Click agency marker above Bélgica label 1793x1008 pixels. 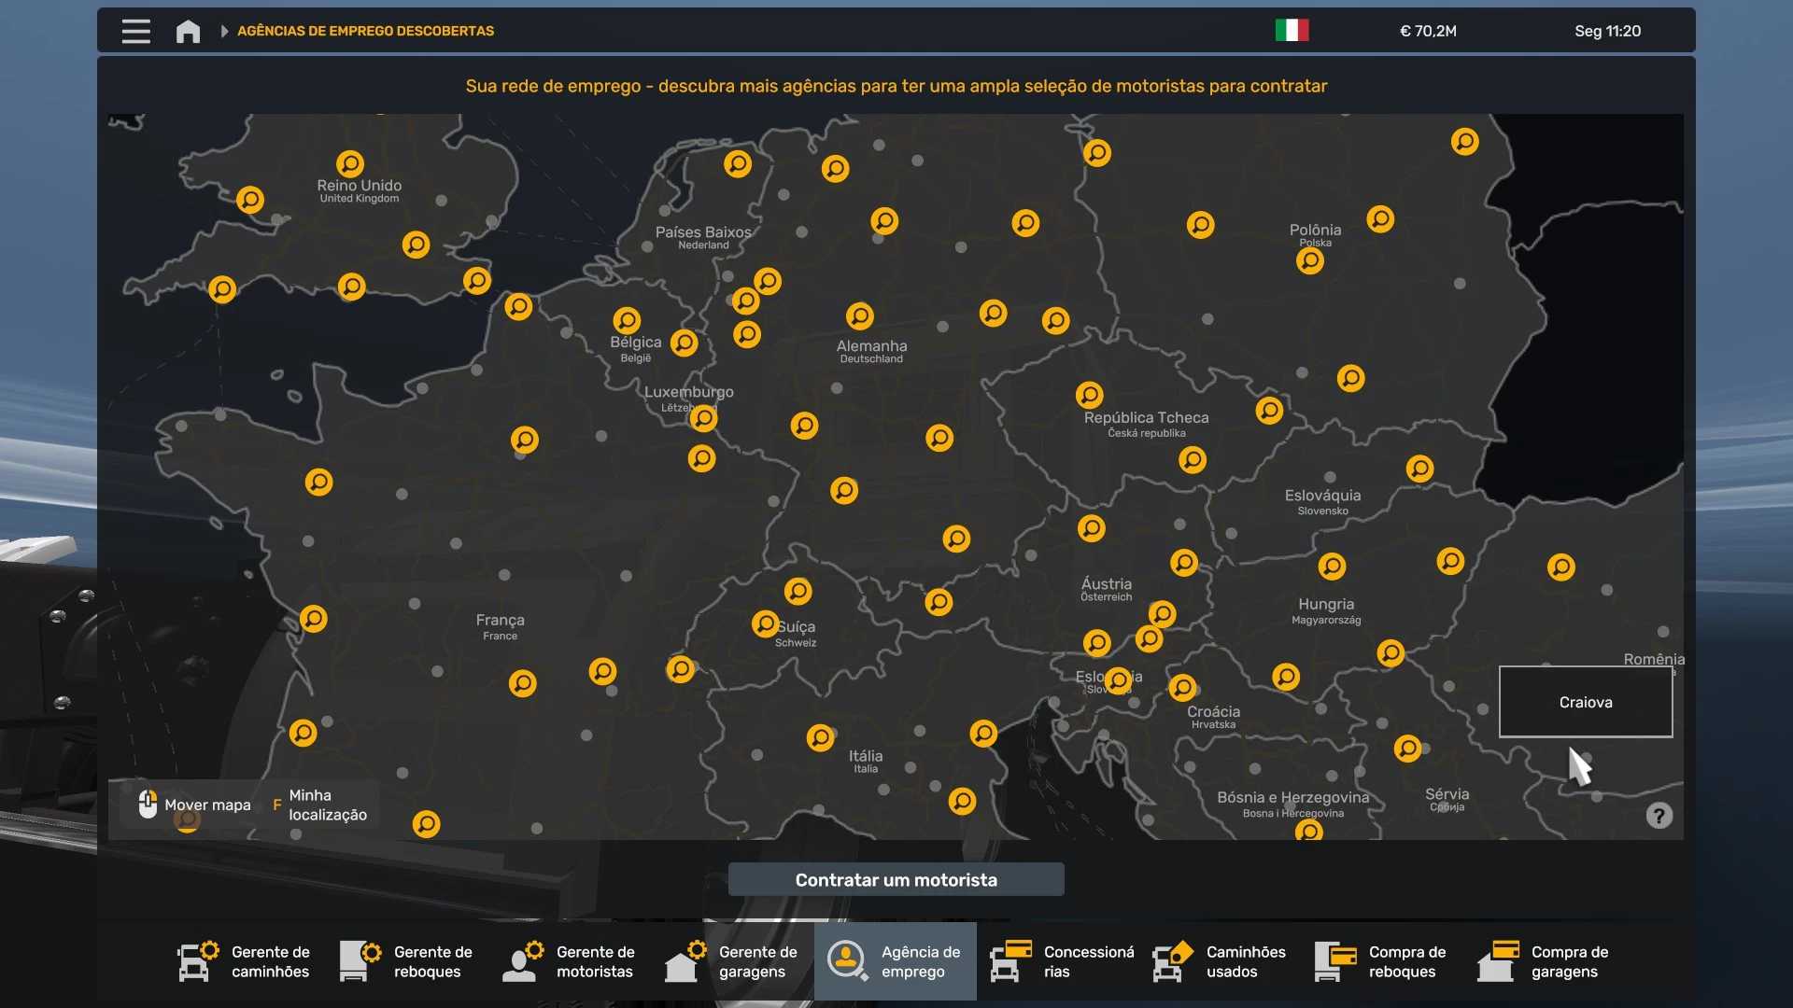pyautogui.click(x=627, y=320)
